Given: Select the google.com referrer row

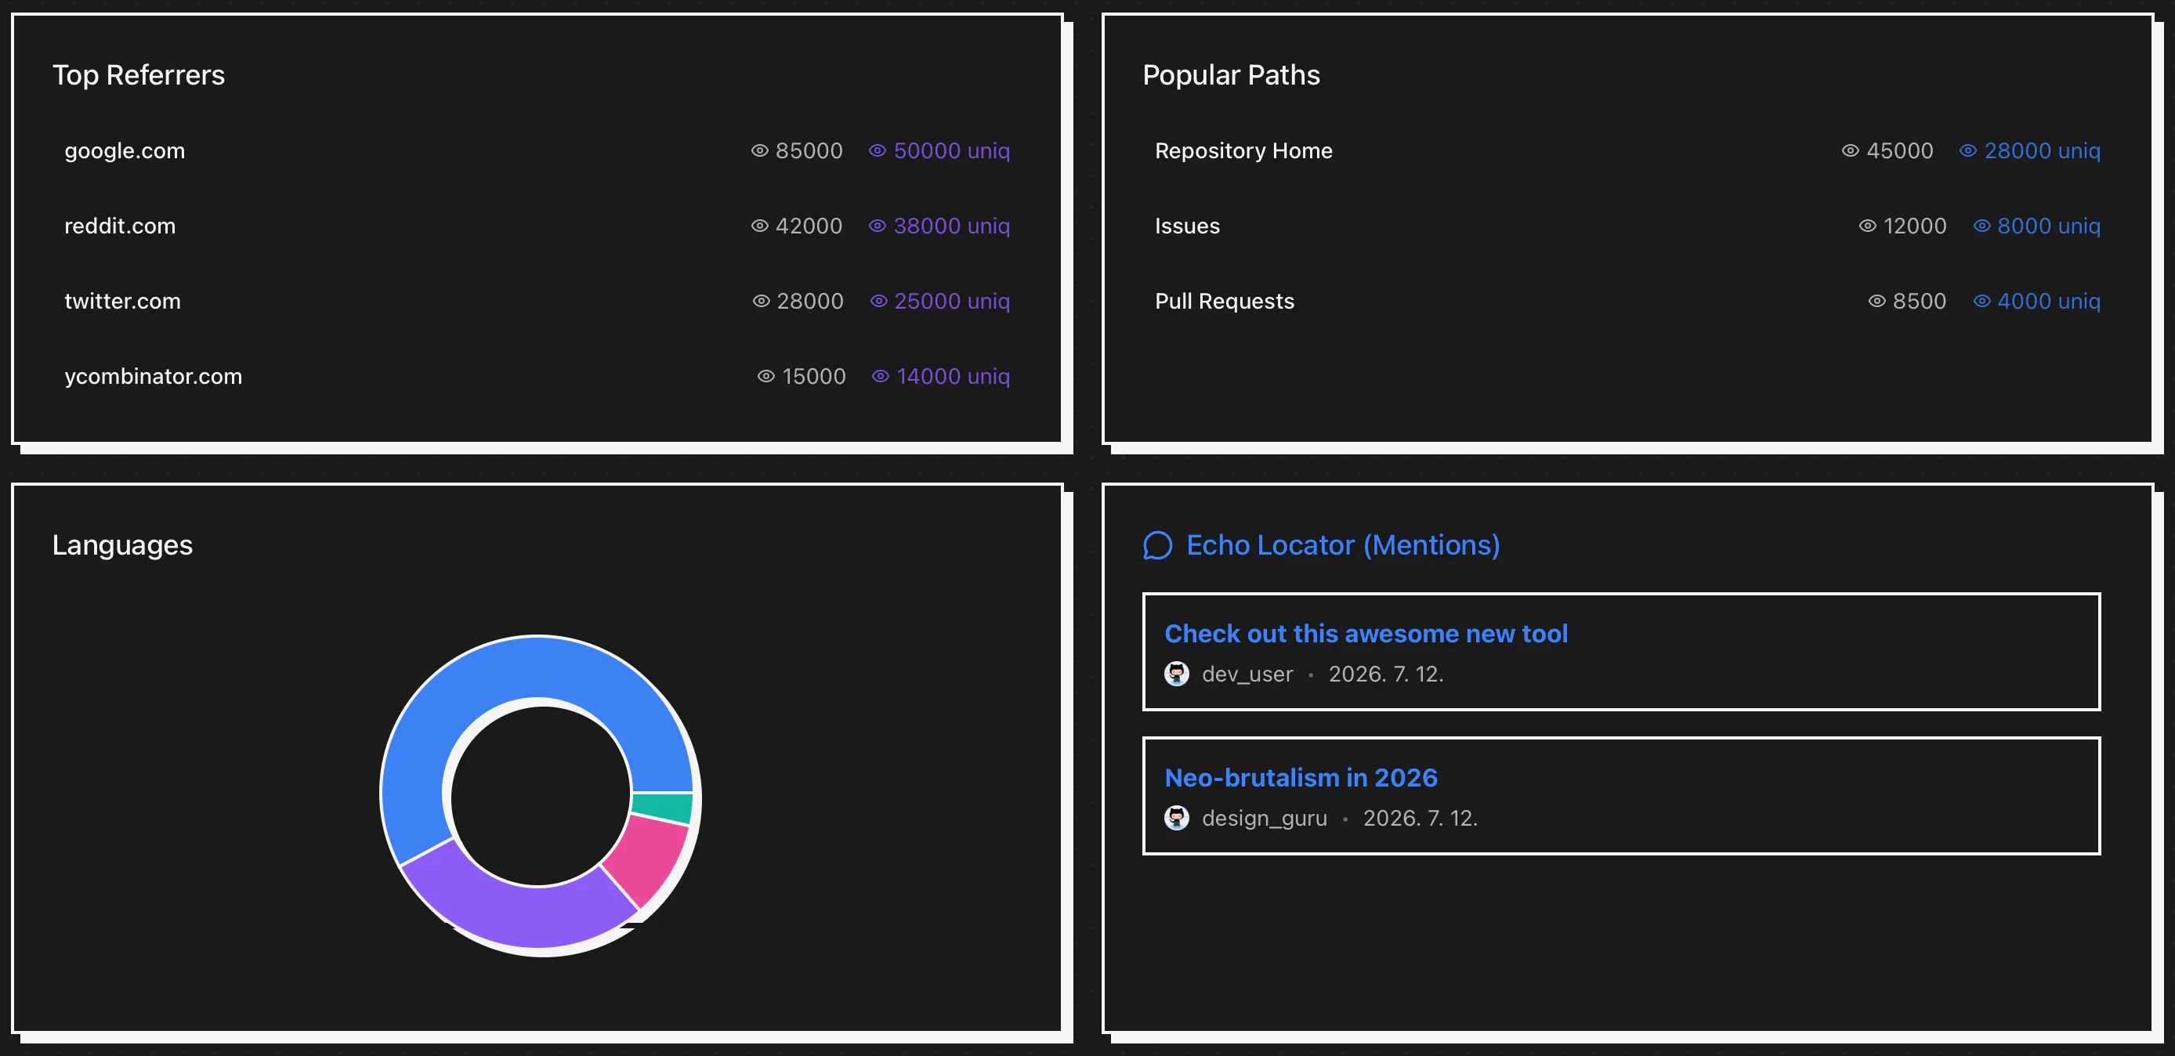Looking at the screenshot, I should click(x=537, y=150).
